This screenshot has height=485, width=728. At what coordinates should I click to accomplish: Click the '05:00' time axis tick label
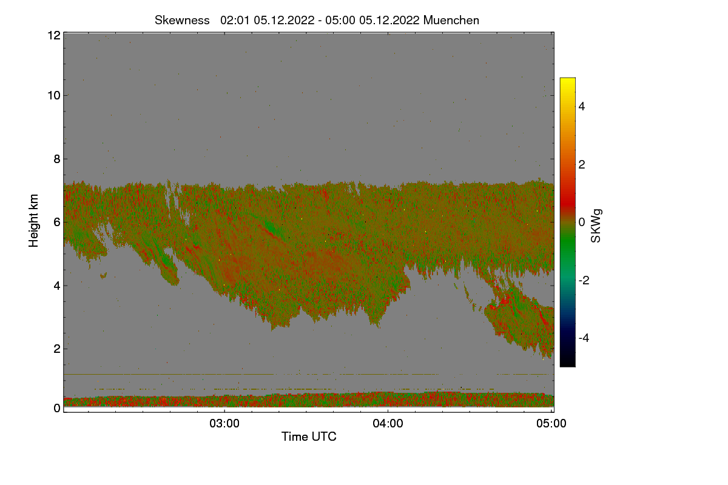pos(551,424)
